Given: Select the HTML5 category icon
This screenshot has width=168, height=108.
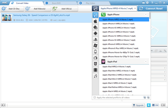Looking at the screenshot, I should pyautogui.click(x=95, y=64).
